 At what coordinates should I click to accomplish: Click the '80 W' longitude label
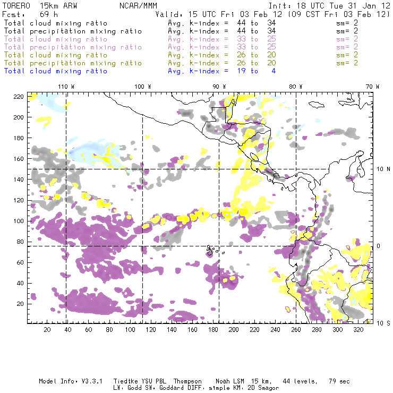[x=296, y=87]
